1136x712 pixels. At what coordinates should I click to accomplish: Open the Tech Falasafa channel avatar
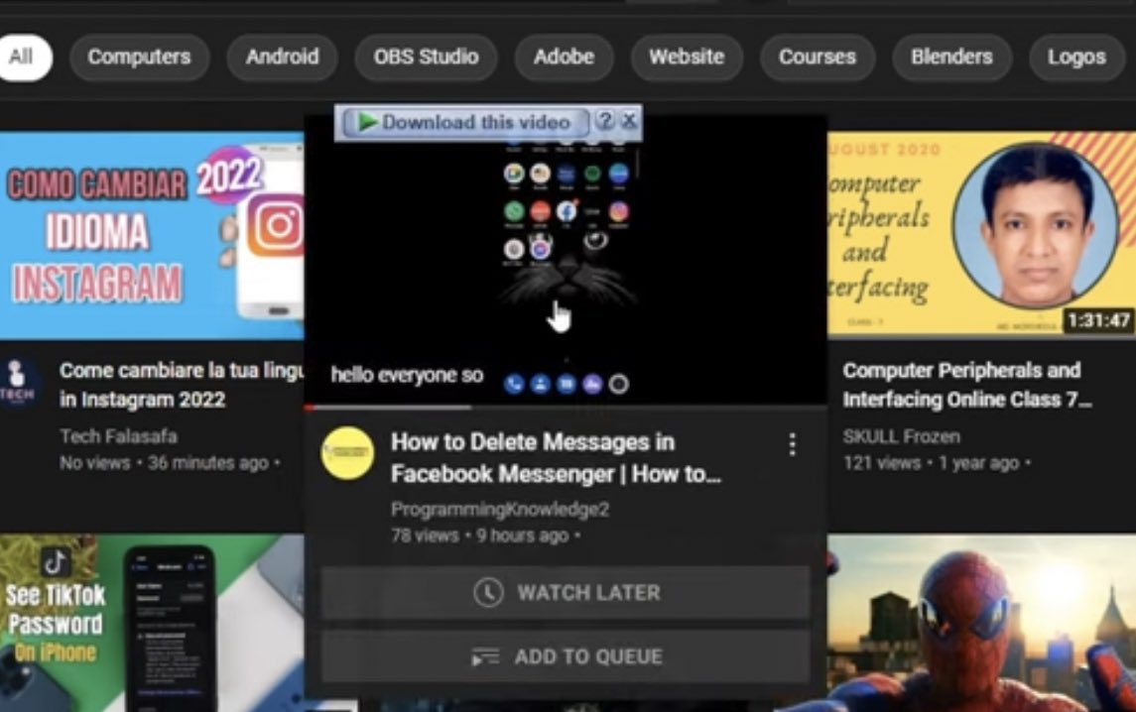coord(18,384)
